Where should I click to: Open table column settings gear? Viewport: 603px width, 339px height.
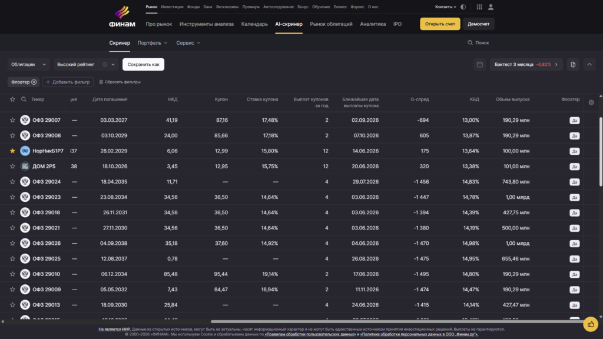(591, 102)
